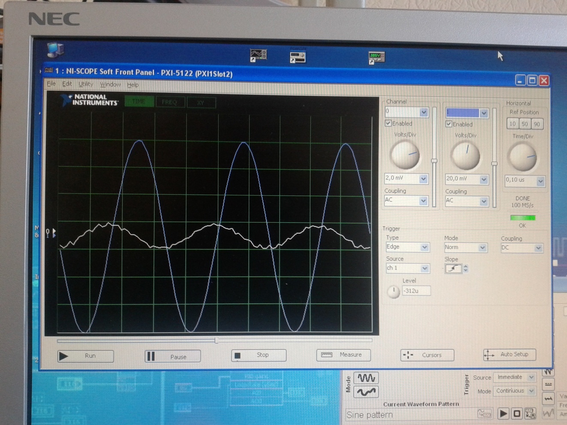Open the function generator desktop shortcut
The height and width of the screenshot is (425, 567).
click(298, 57)
